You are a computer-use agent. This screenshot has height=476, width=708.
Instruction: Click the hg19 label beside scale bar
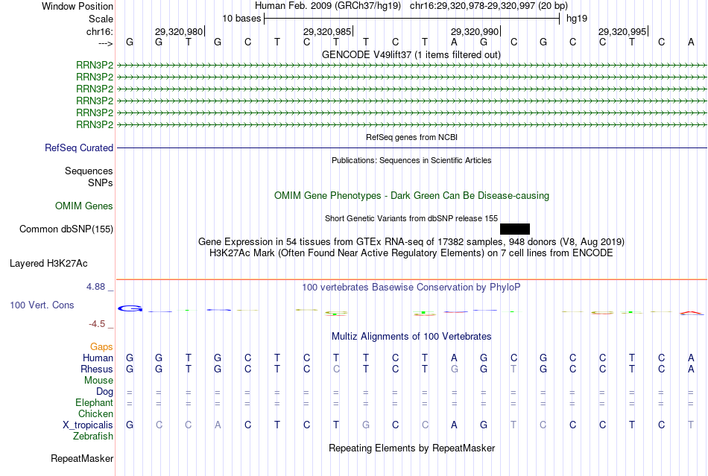coord(577,19)
